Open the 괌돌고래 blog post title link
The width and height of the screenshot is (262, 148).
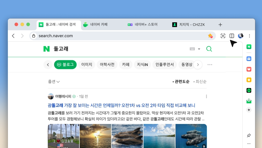point(121,105)
